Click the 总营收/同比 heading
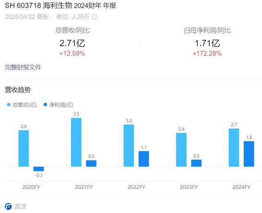Screen dimensions: 262x213 [72, 30]
